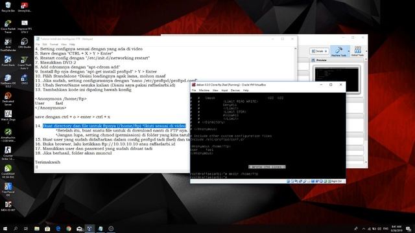Open Machine menu in the VM window
Screen dimensions: 415x233
[204, 91]
